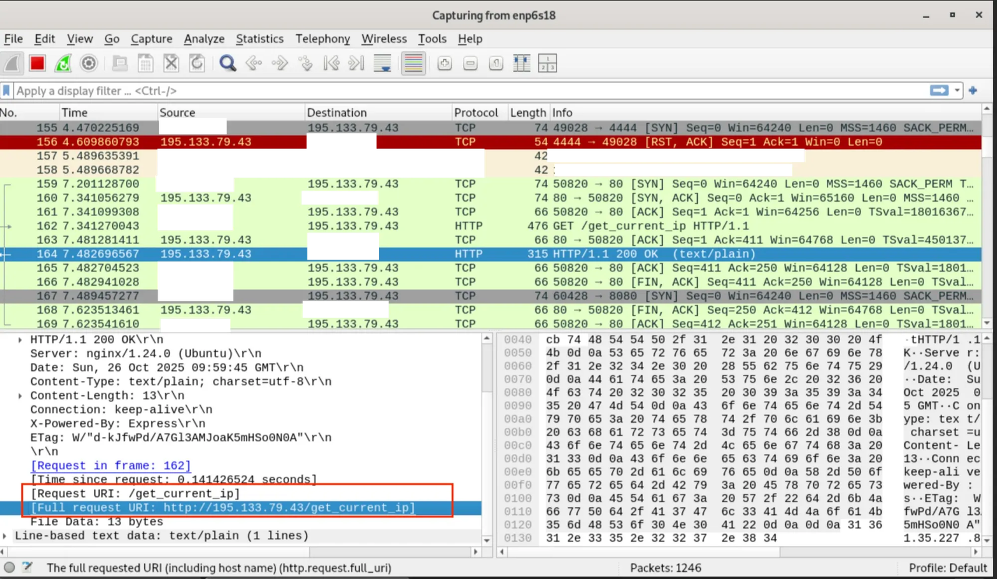Open expert information from the status bar circle
This screenshot has width=997, height=579.
tap(9, 567)
